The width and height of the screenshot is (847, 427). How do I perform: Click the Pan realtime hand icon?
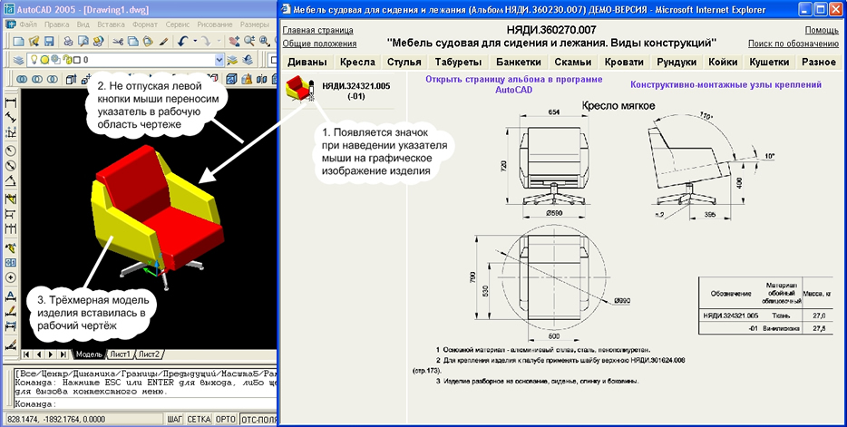[234, 41]
